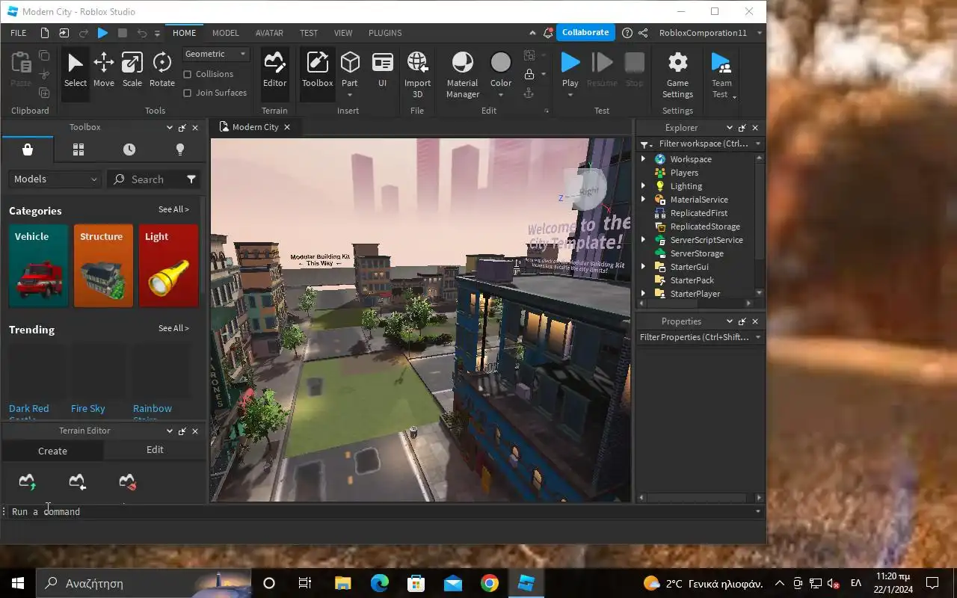Click the share icon
The width and height of the screenshot is (957, 598).
click(643, 33)
